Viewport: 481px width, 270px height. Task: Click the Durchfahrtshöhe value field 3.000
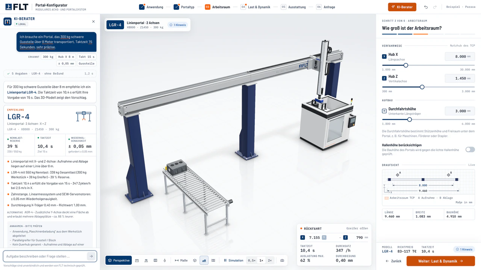(x=460, y=111)
